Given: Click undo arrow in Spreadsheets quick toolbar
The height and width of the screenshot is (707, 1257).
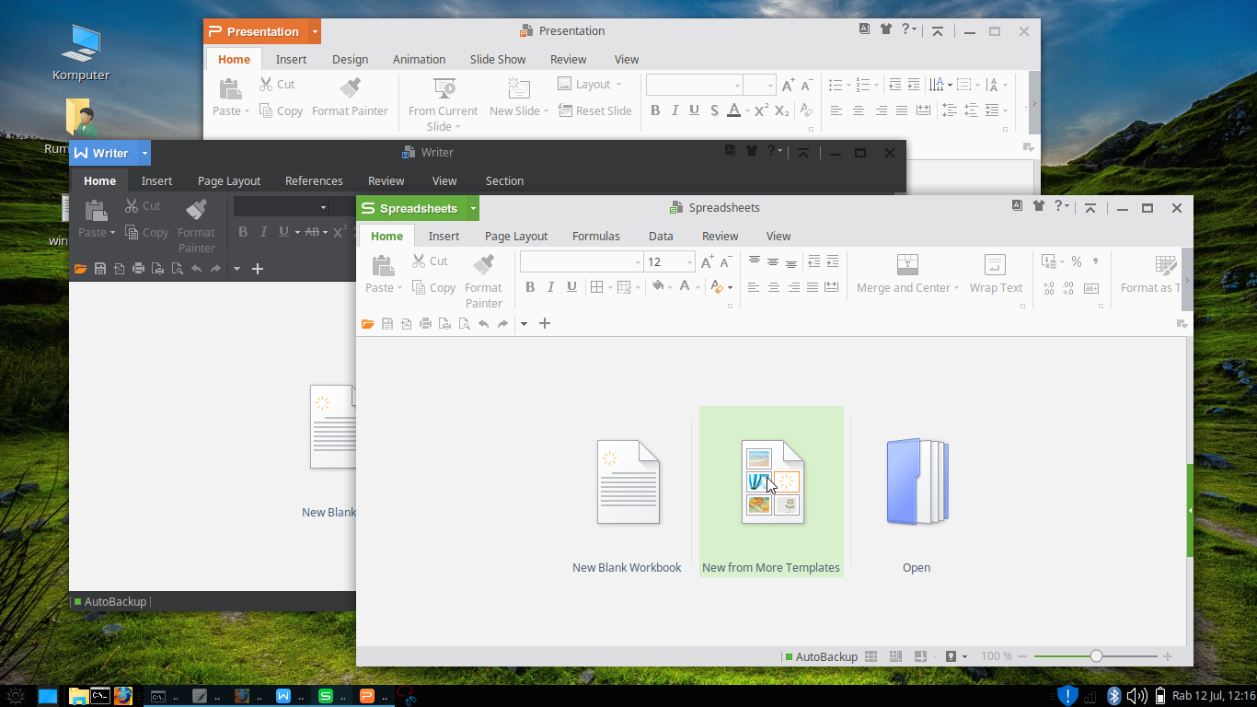Looking at the screenshot, I should click(483, 323).
